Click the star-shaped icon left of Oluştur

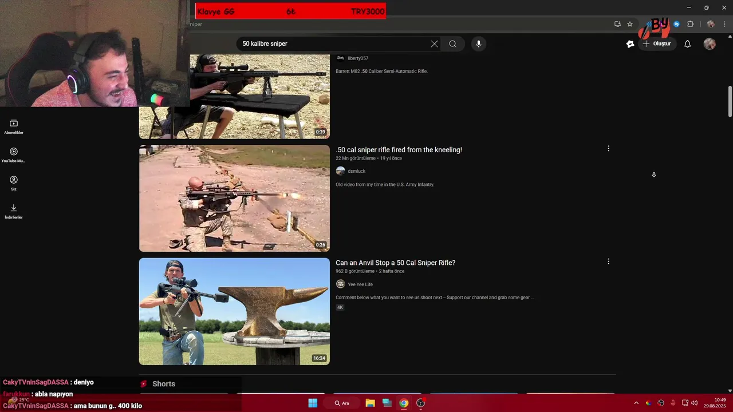pyautogui.click(x=630, y=44)
